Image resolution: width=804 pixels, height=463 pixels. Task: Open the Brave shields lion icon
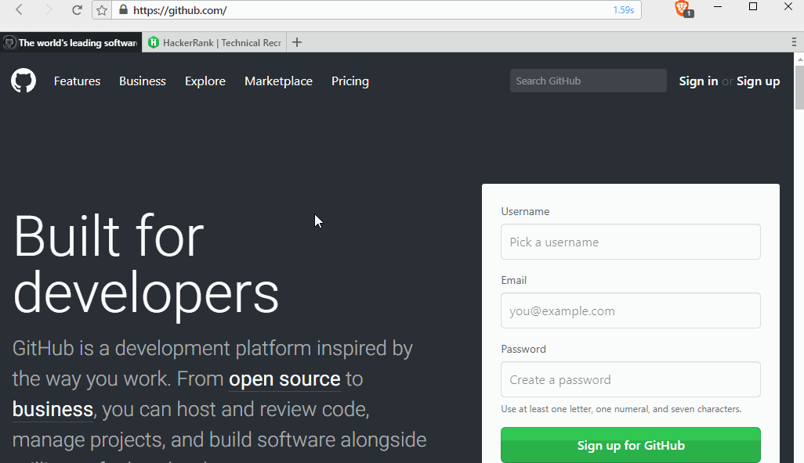click(x=682, y=8)
